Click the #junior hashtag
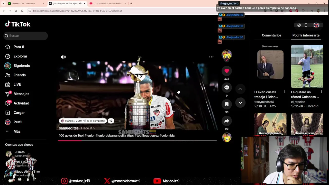The width and height of the screenshot is (329, 185). click(x=89, y=135)
